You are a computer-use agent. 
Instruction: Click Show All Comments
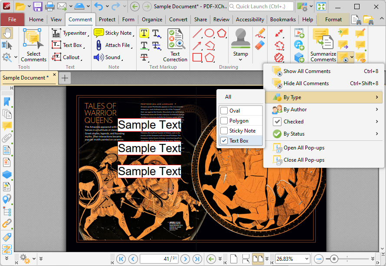point(324,71)
